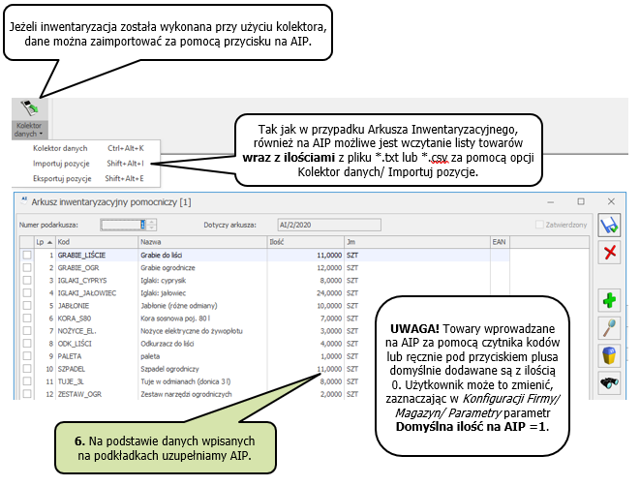Click quantity 12,0000 for GRABIE_OGR
Screen dimensions: 640x486
point(306,268)
